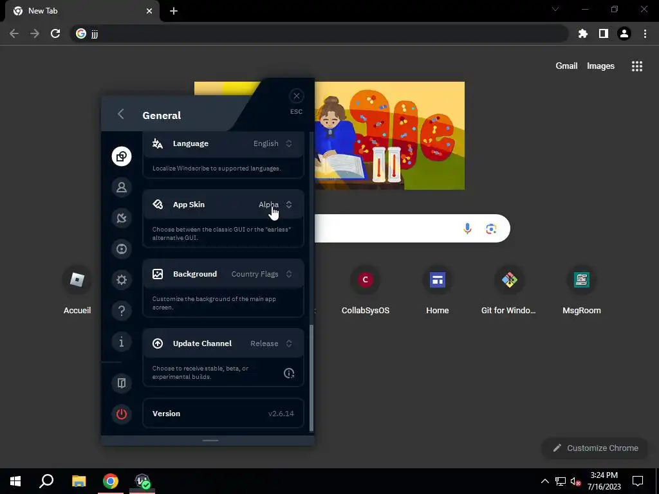Open the notification center icon

coord(638,481)
